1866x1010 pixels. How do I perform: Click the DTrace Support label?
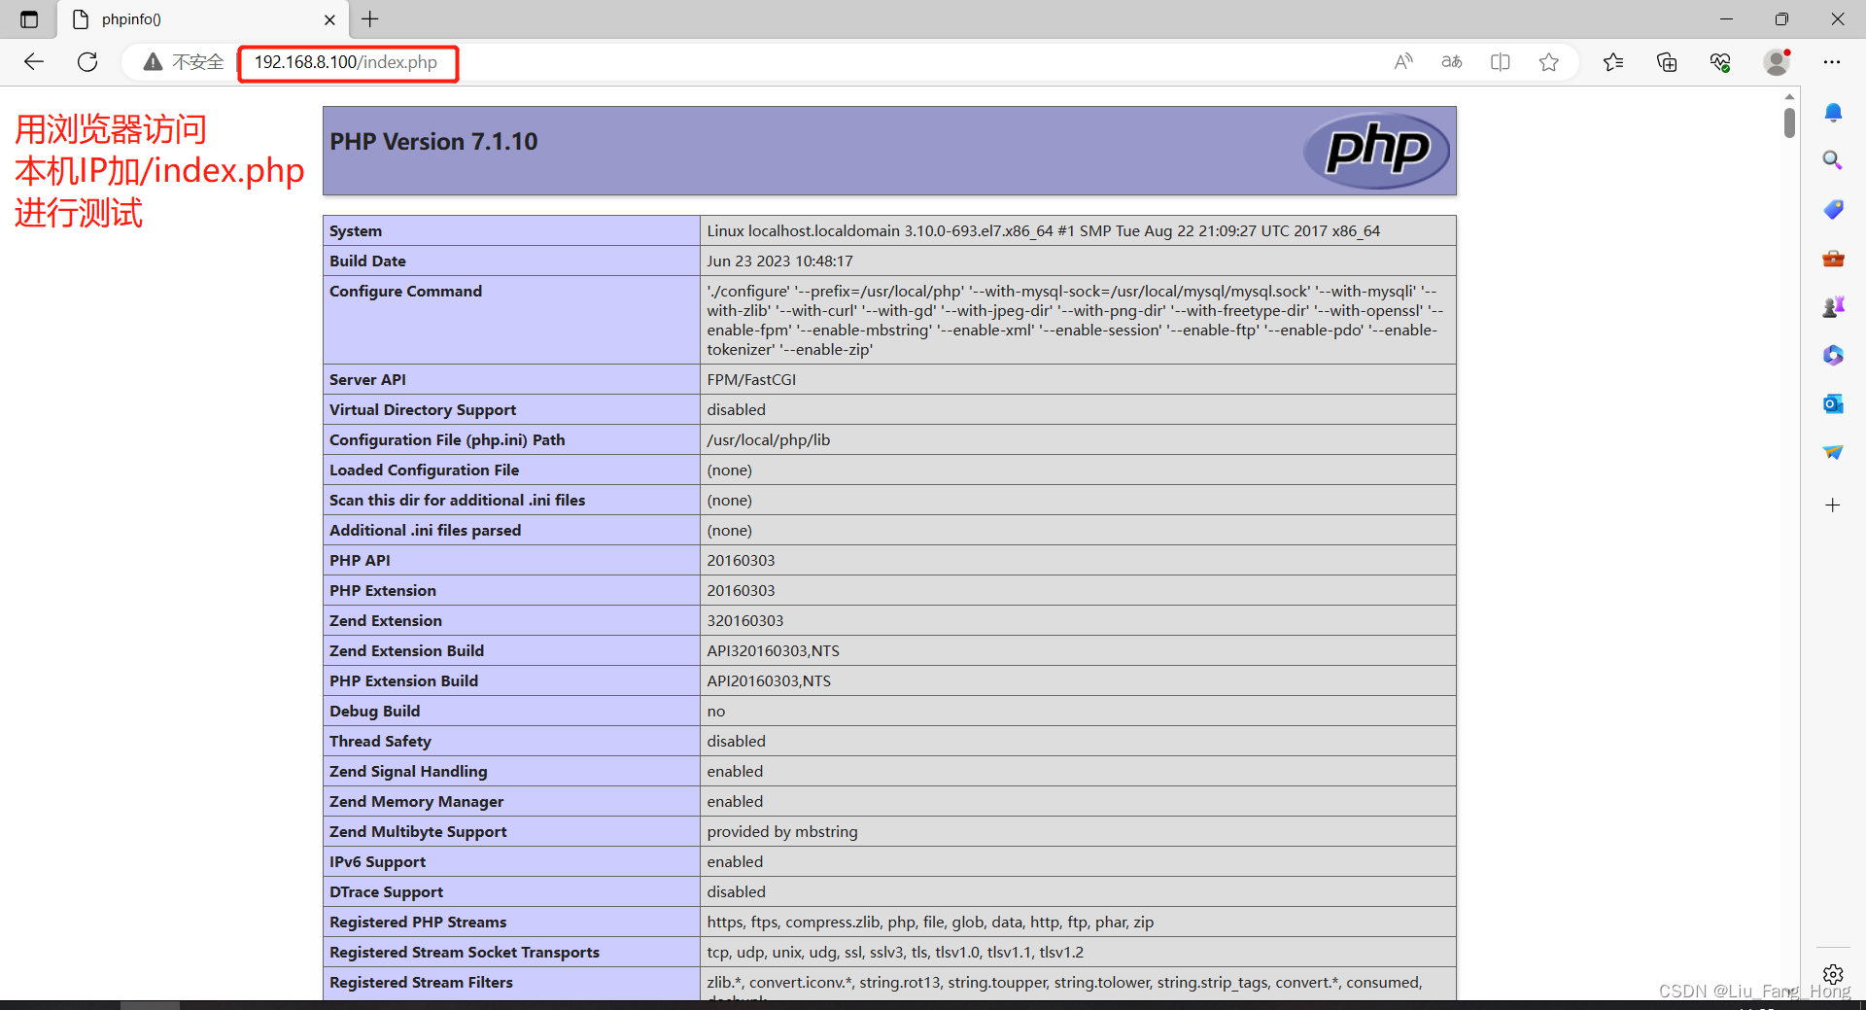[386, 892]
